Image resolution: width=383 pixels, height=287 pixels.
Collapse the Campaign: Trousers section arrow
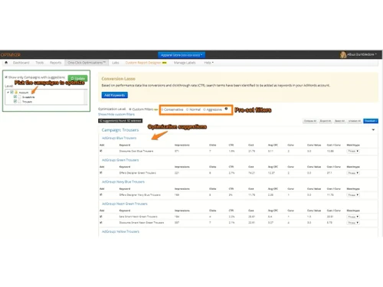click(x=373, y=130)
